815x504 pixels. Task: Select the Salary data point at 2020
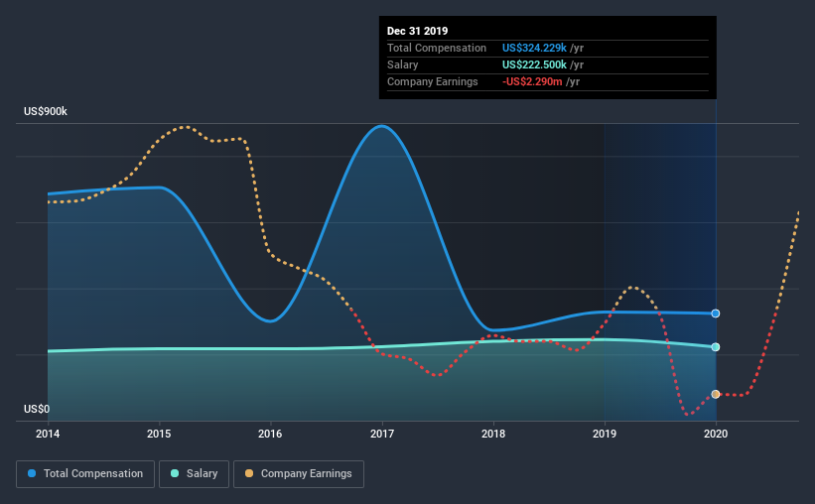[715, 347]
